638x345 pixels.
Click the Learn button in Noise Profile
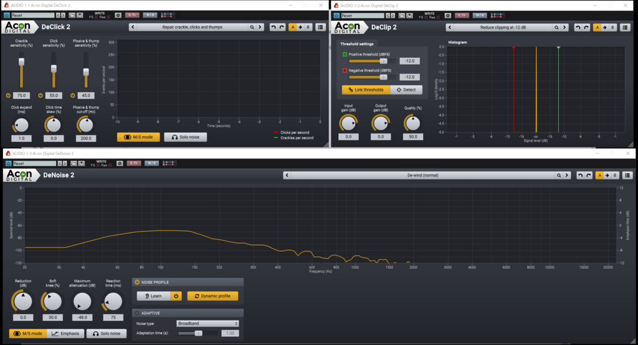pyautogui.click(x=153, y=296)
